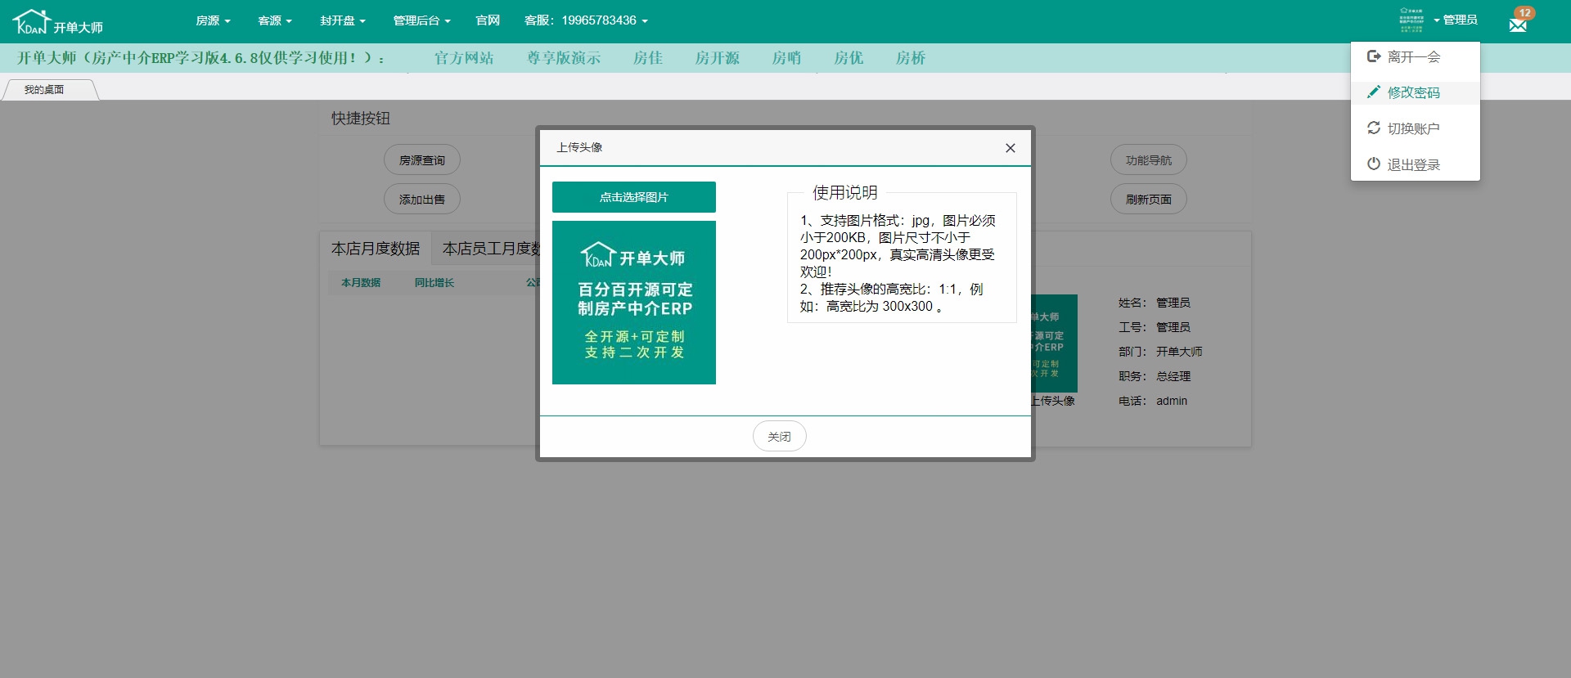This screenshot has width=1571, height=678.
Task: Click 切换账户 switch account option
Action: 1413,129
